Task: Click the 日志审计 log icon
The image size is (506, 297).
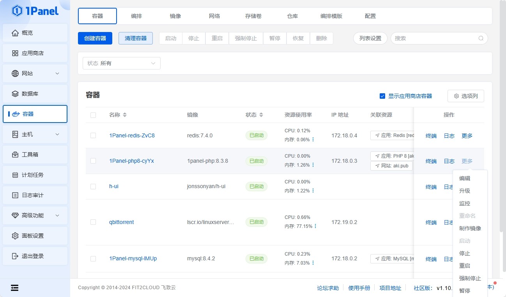Action: (x=15, y=195)
